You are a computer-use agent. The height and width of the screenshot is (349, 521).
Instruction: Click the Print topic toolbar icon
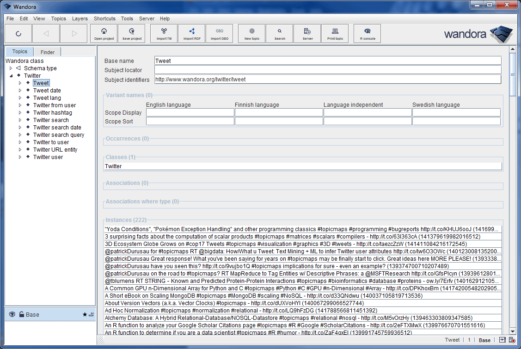point(335,34)
